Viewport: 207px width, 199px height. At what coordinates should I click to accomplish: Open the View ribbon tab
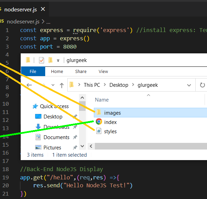103,72
